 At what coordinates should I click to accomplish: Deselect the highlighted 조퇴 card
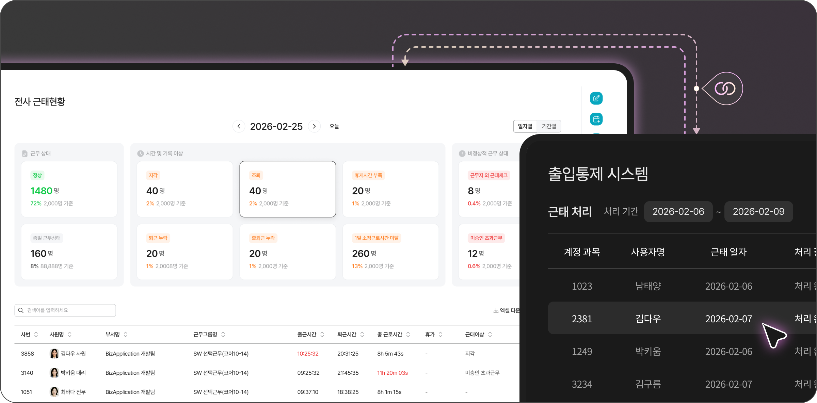click(x=288, y=189)
